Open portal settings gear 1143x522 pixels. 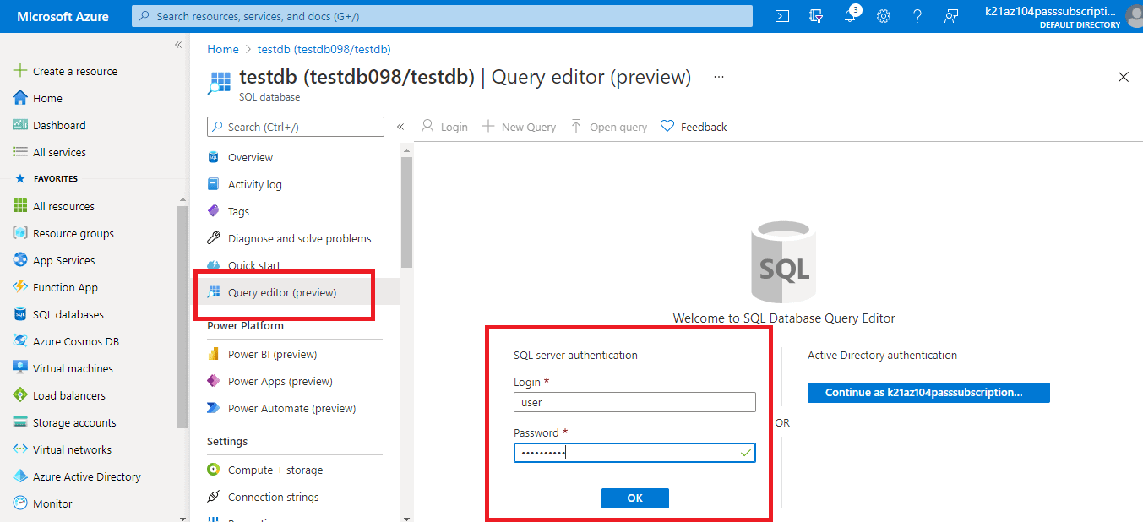883,15
